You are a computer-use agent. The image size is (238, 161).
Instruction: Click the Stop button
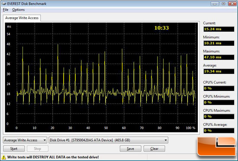point(38,148)
